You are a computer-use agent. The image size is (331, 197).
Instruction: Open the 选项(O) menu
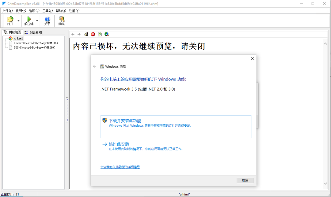34,11
